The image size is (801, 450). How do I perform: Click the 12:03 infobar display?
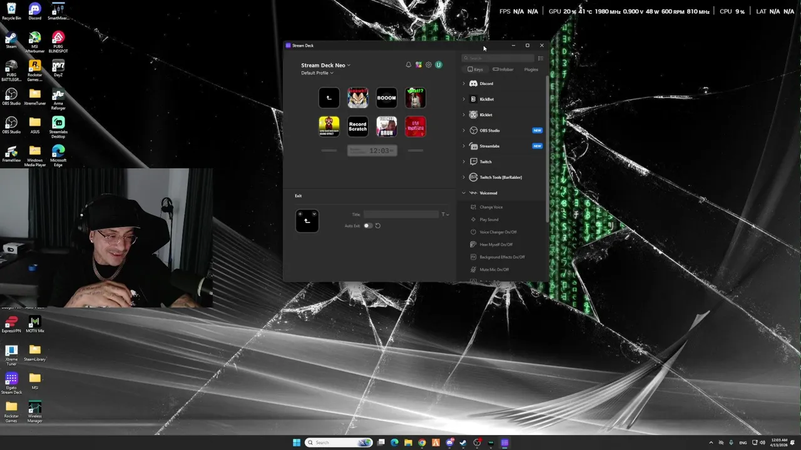tap(372, 151)
